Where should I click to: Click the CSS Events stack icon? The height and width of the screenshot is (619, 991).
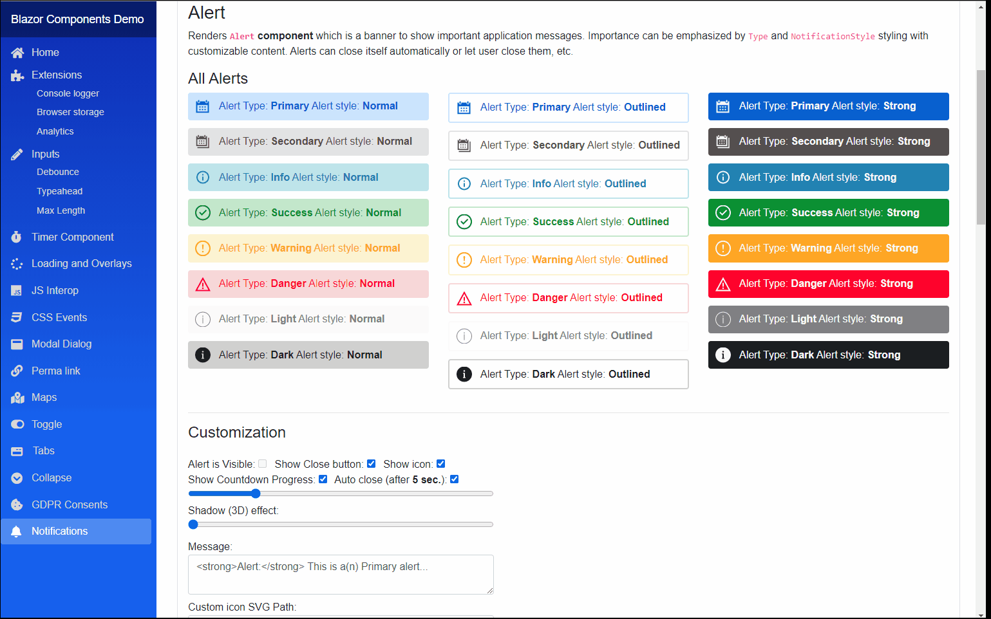click(17, 317)
